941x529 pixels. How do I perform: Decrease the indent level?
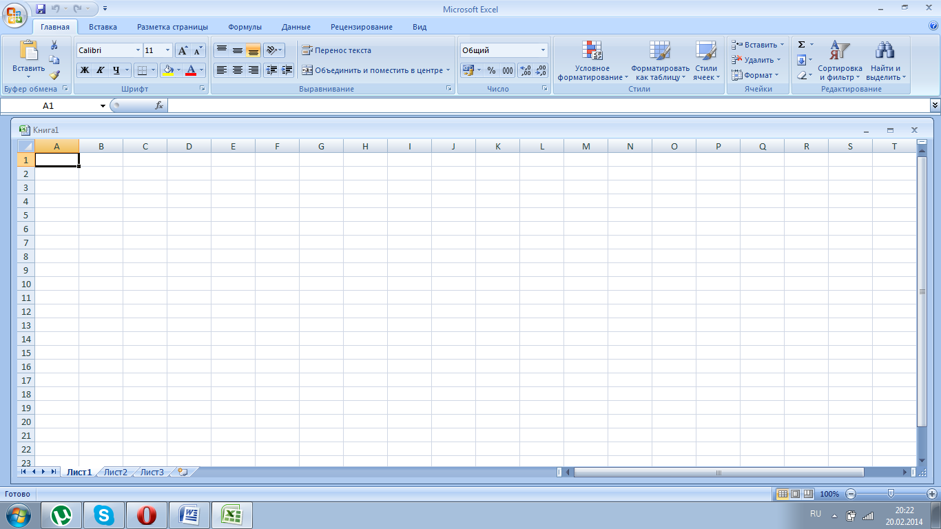[x=271, y=70]
